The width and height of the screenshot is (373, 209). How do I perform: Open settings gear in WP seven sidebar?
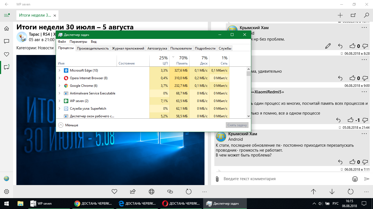pos(7,192)
